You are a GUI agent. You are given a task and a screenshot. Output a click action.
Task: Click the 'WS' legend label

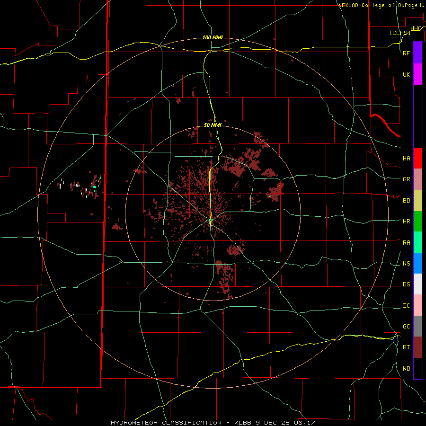pyautogui.click(x=406, y=264)
